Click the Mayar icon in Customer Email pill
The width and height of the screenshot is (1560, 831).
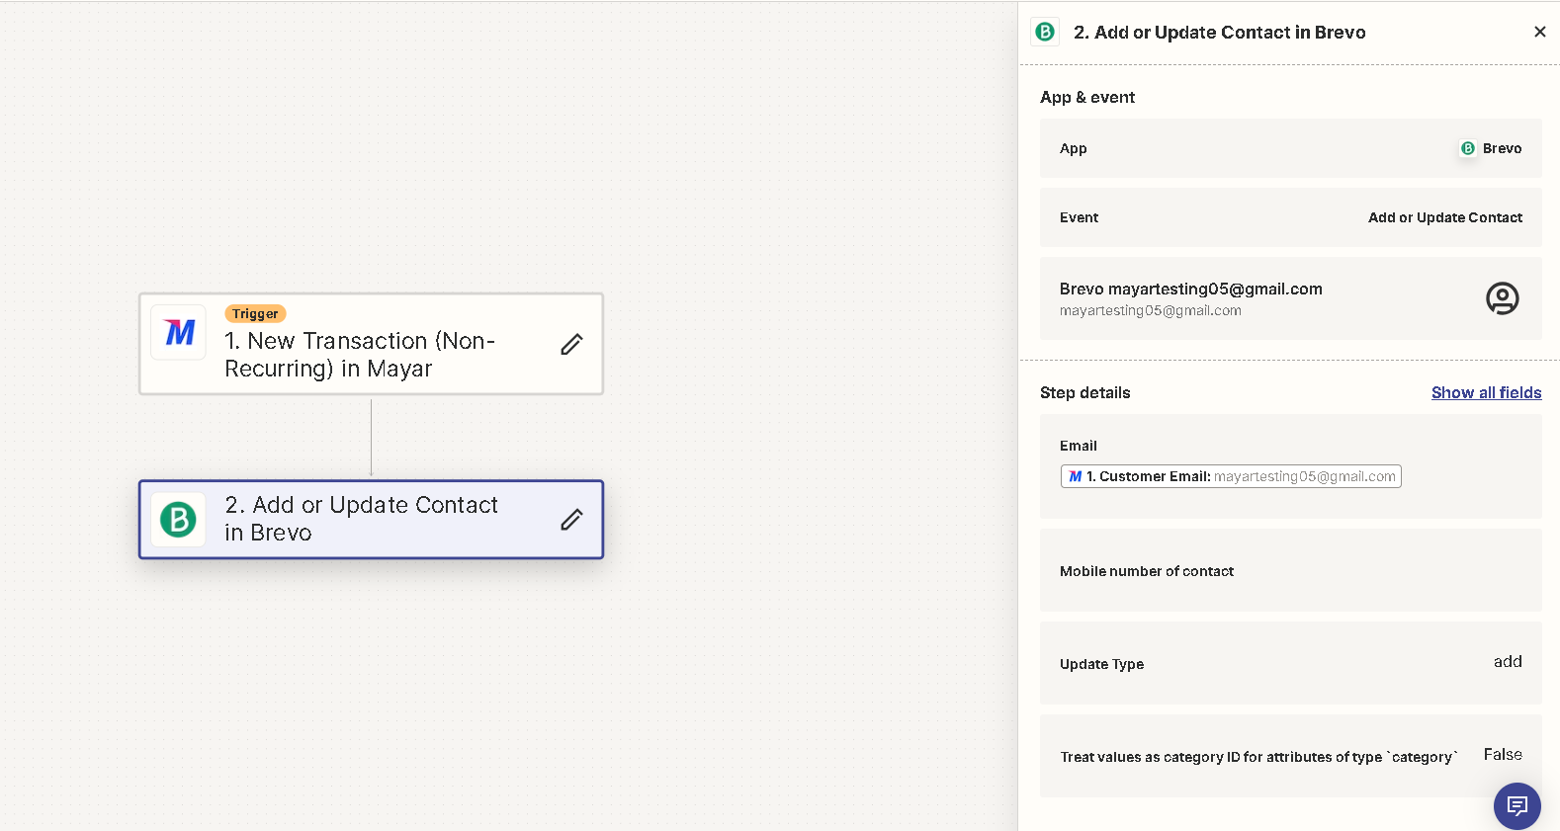pyautogui.click(x=1076, y=476)
